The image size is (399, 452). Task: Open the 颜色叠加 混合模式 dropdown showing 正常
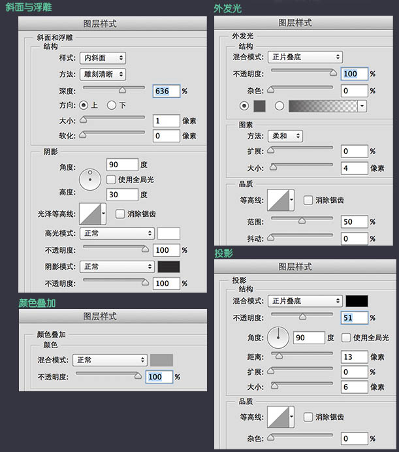110,360
